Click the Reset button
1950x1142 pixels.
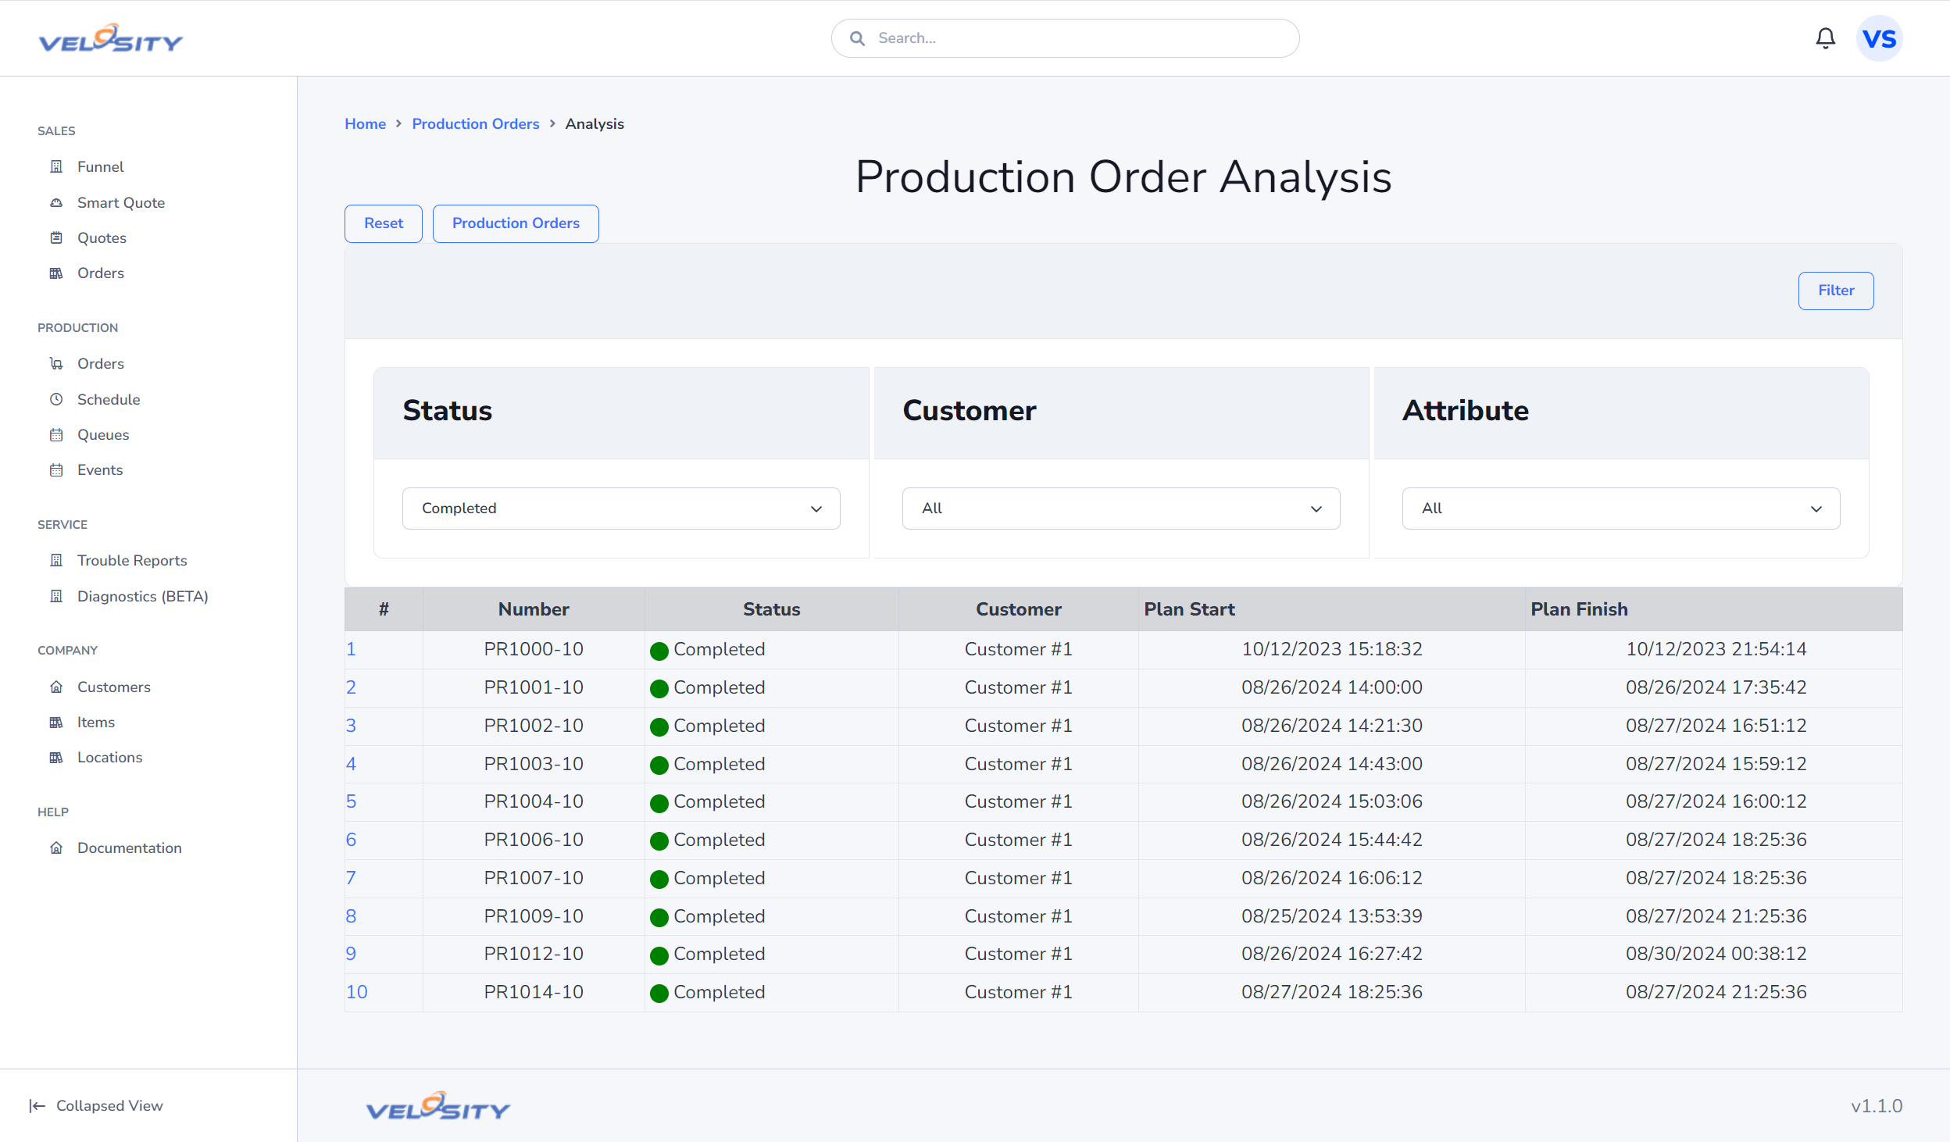384,223
